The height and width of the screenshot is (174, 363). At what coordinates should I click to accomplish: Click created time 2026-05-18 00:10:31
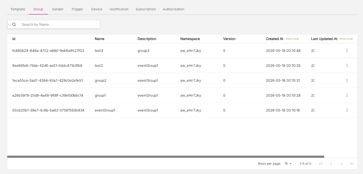[x=283, y=80]
